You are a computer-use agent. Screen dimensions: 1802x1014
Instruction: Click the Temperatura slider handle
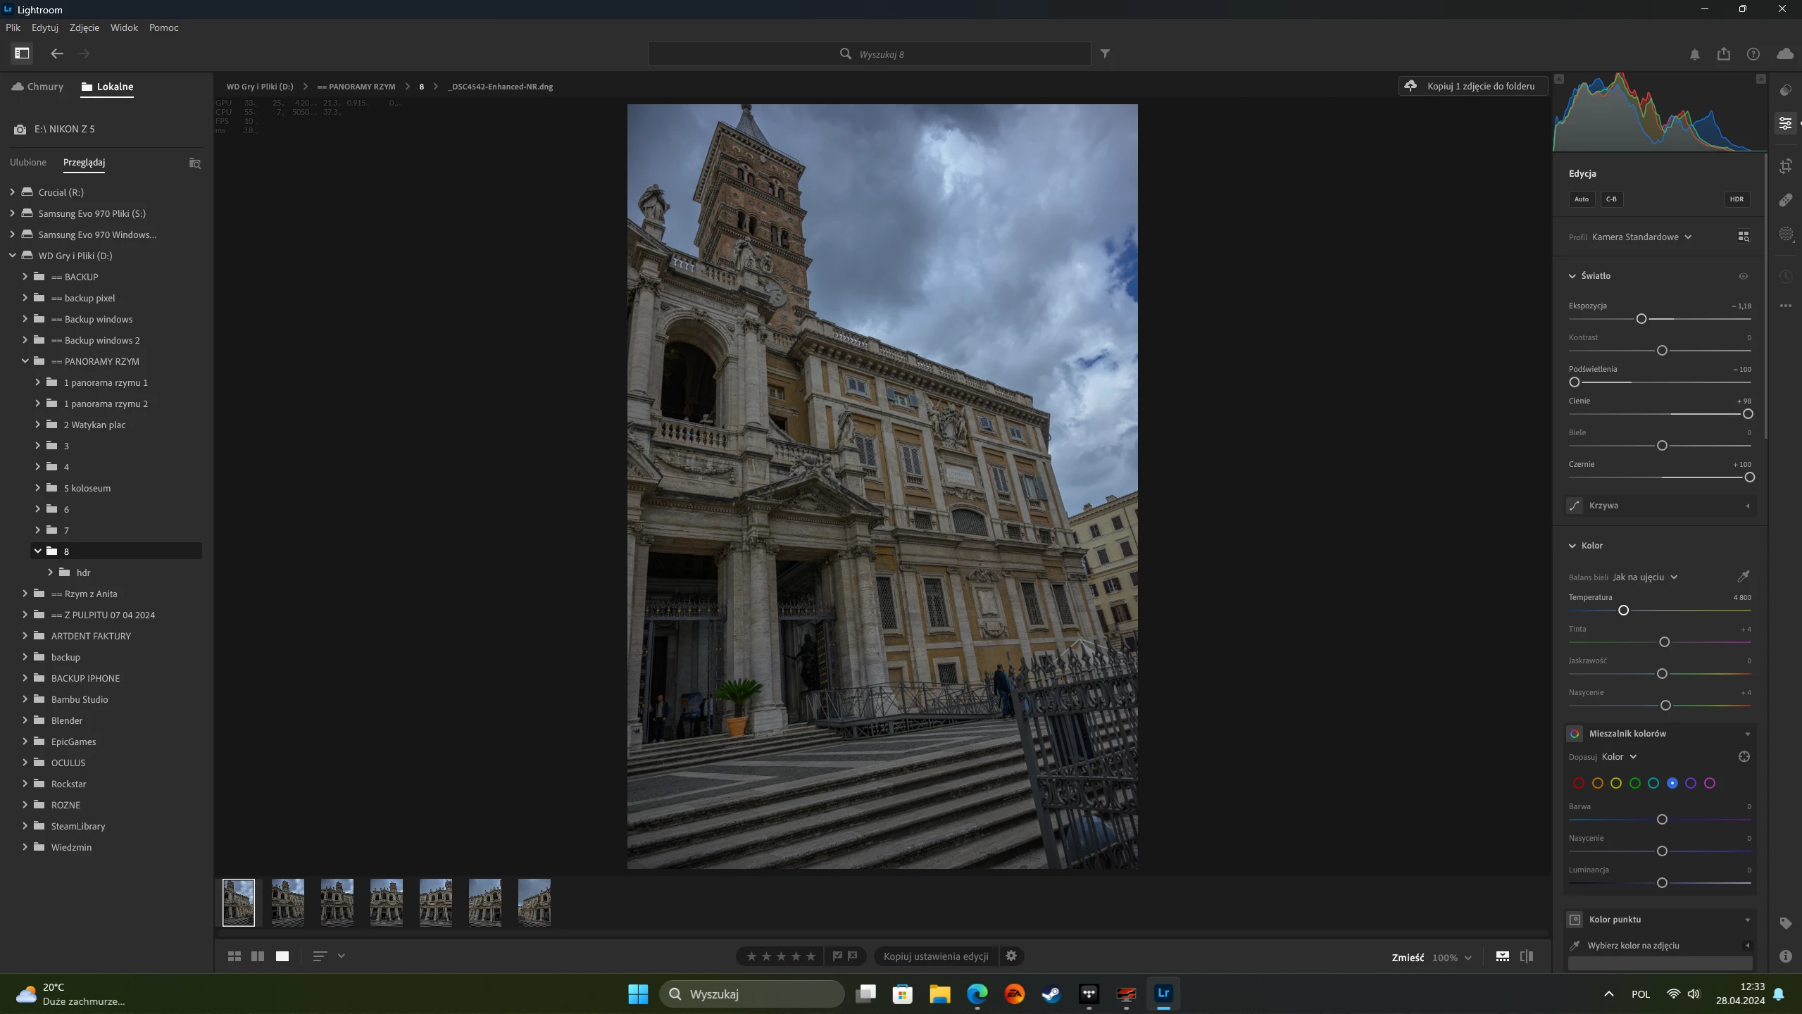(1623, 611)
